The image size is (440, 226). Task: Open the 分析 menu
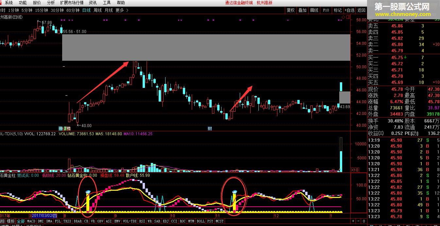[x=51, y=3]
